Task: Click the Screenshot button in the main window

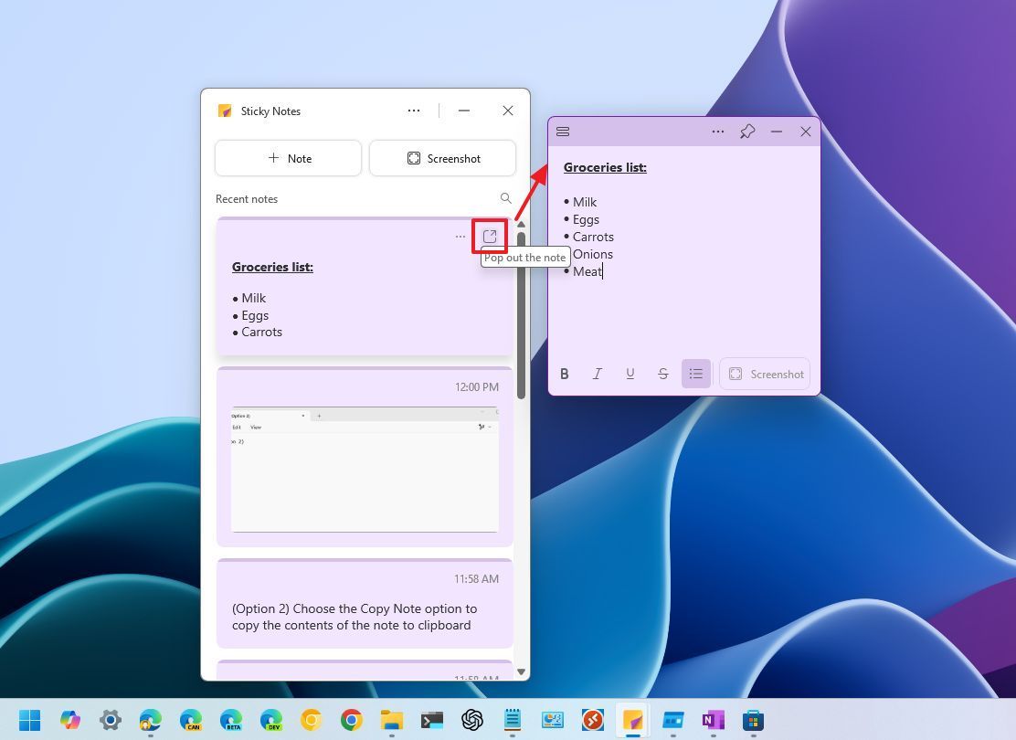Action: click(x=442, y=158)
